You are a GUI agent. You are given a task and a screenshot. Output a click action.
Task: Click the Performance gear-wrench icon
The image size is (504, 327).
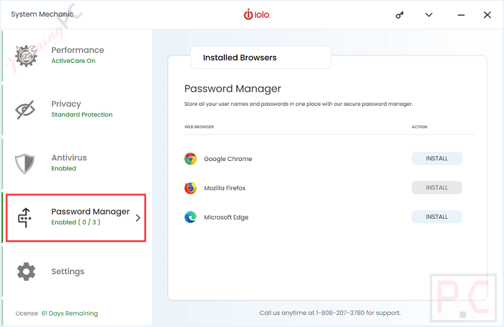pos(26,56)
